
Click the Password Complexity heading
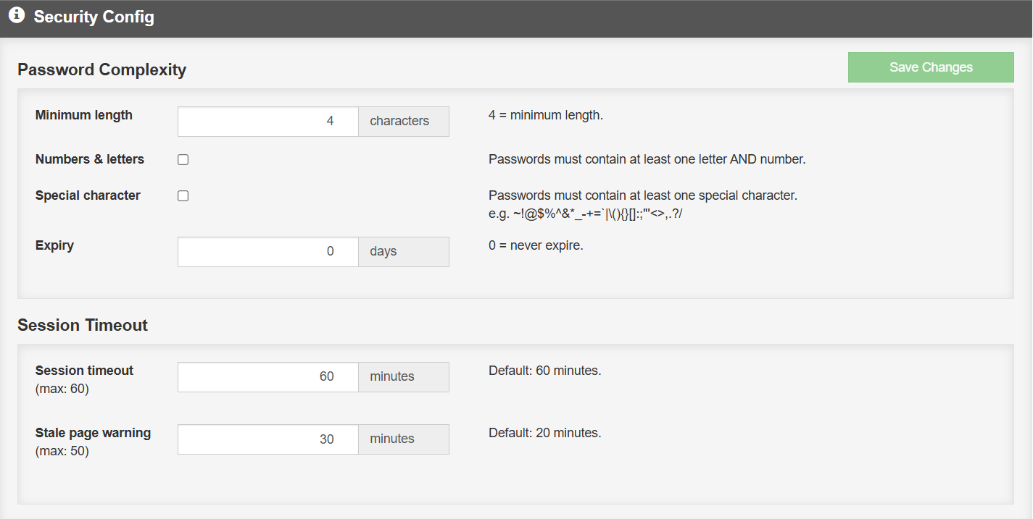tap(102, 69)
